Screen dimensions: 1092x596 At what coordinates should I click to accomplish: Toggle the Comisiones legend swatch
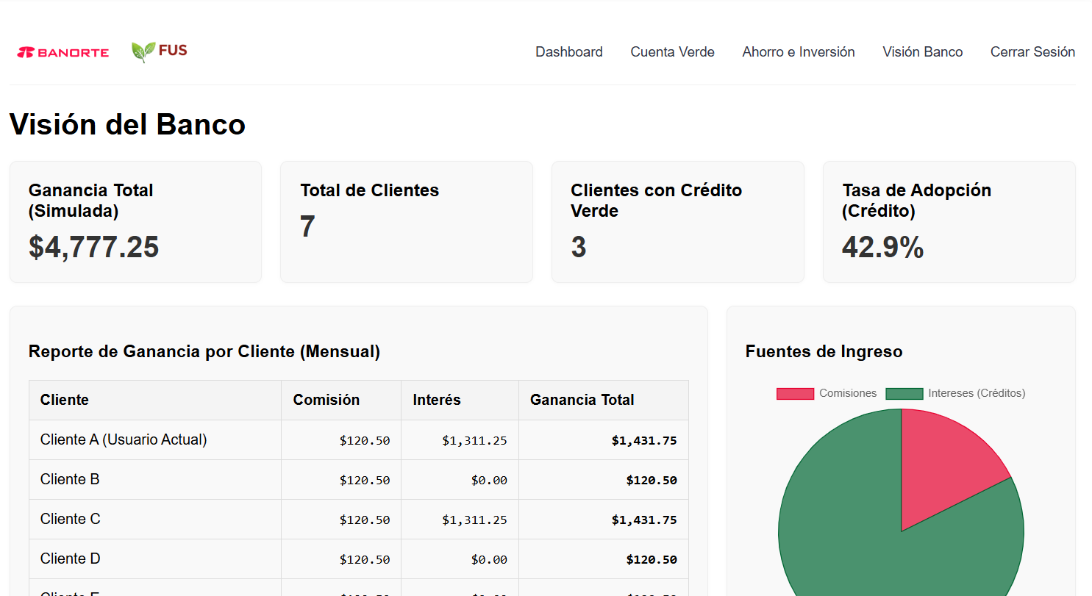tap(795, 394)
